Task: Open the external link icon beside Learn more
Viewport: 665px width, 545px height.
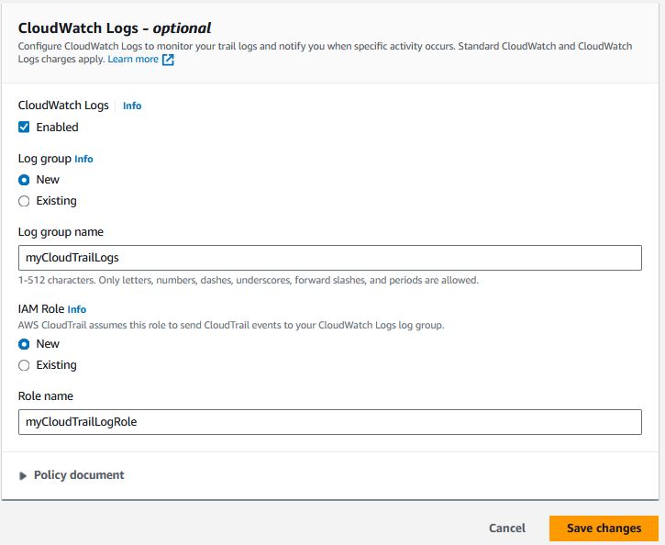Action: click(168, 60)
